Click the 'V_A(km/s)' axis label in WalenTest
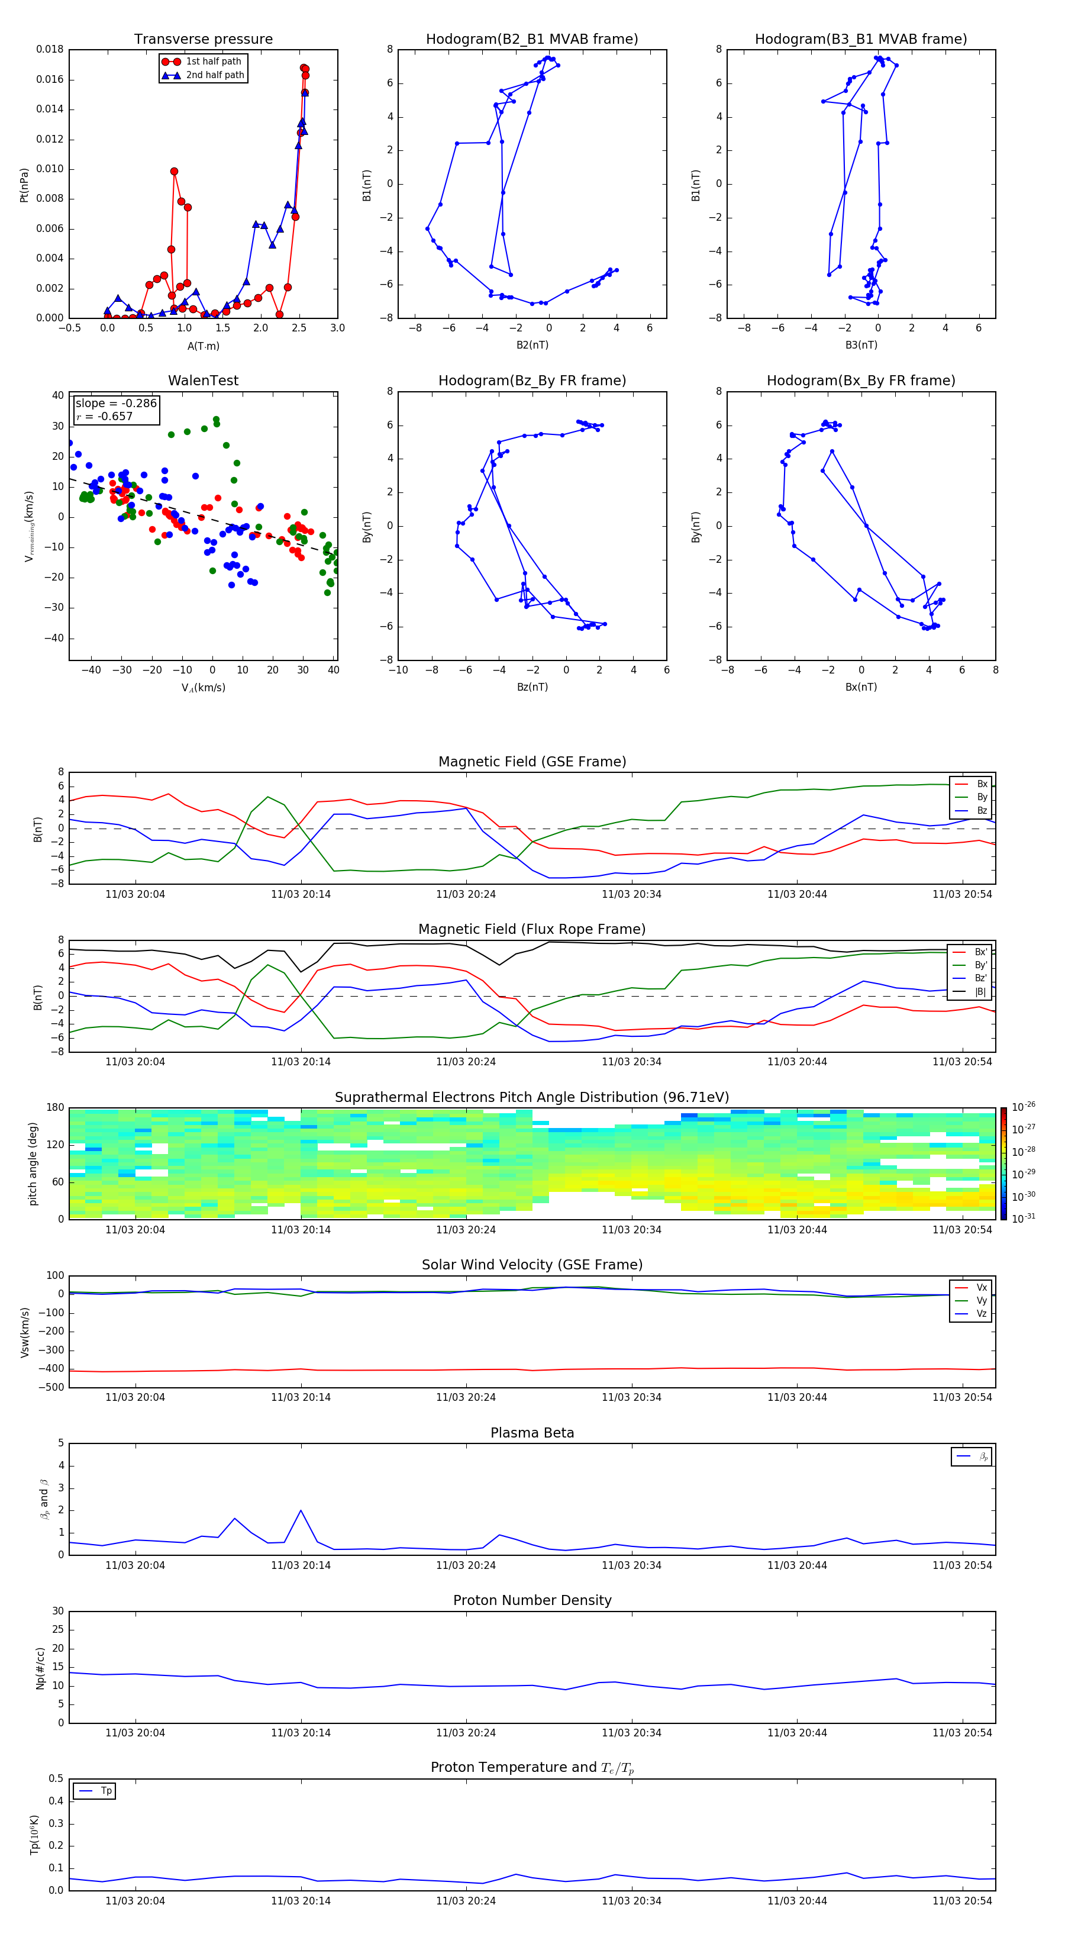Screen dimensions: 1065x1953 (x=203, y=688)
